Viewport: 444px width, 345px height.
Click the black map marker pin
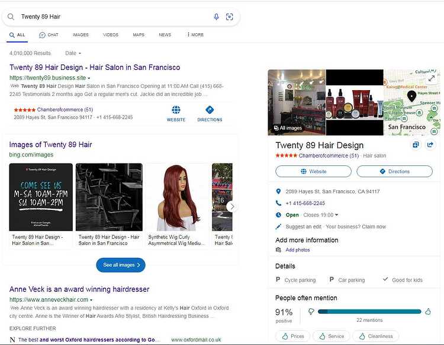(x=411, y=96)
